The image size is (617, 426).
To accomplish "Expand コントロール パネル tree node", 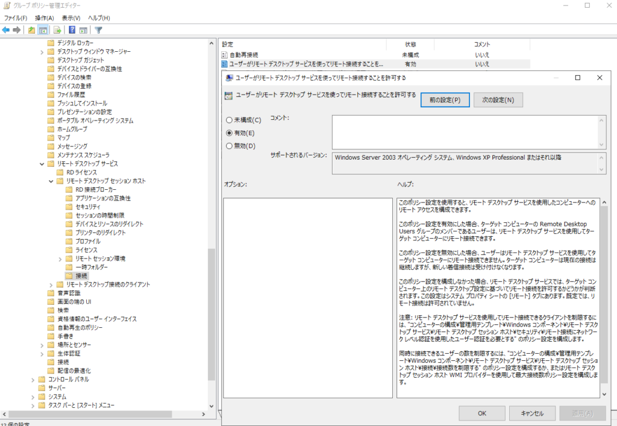I will tap(33, 380).
